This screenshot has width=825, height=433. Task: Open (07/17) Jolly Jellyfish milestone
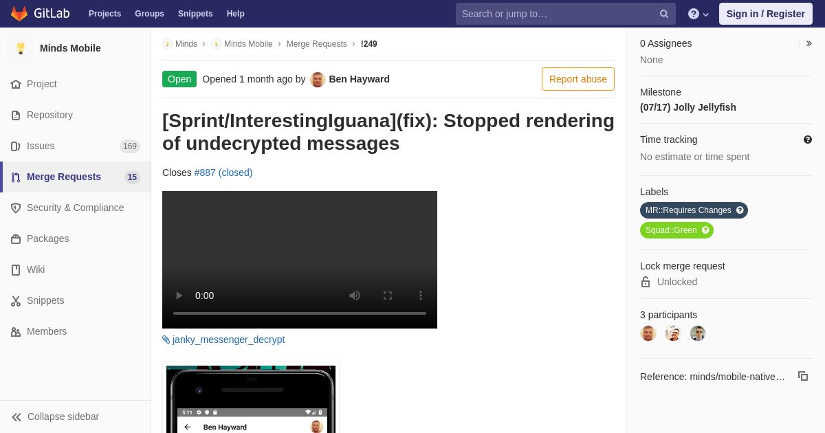tap(688, 107)
